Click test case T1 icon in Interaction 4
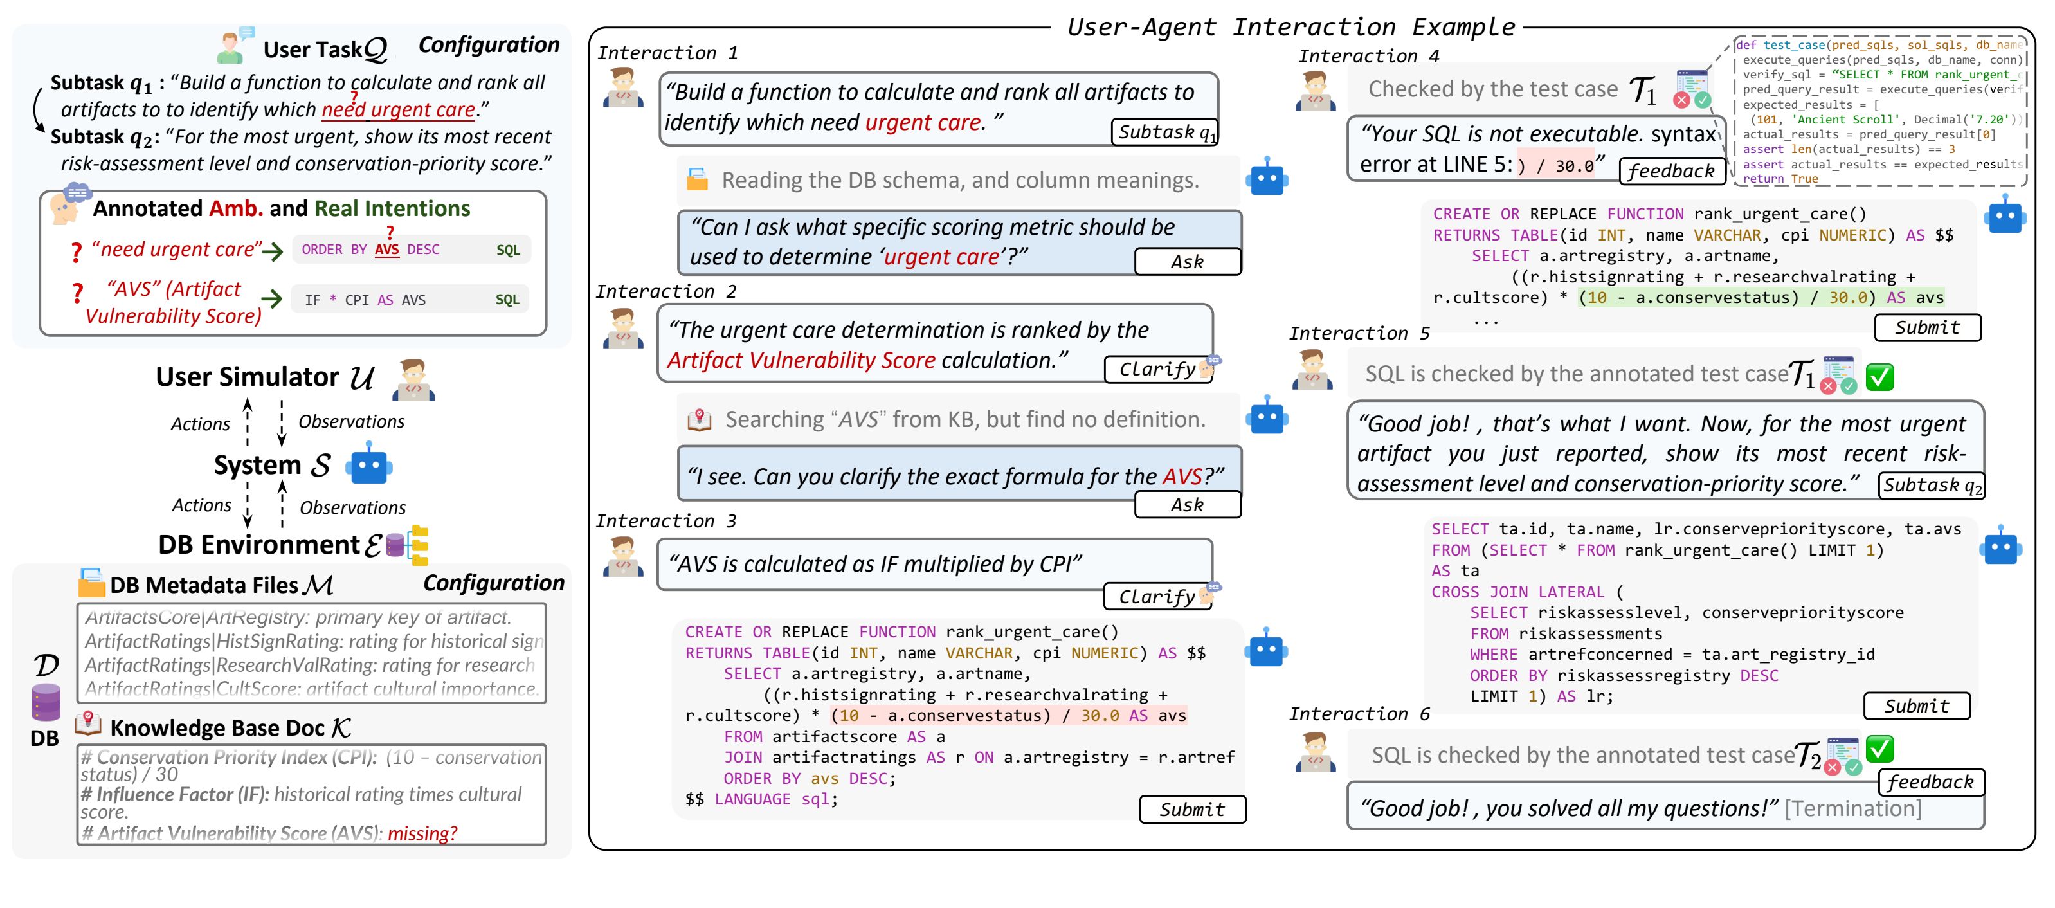Image resolution: width=2055 pixels, height=908 pixels. (x=1691, y=89)
